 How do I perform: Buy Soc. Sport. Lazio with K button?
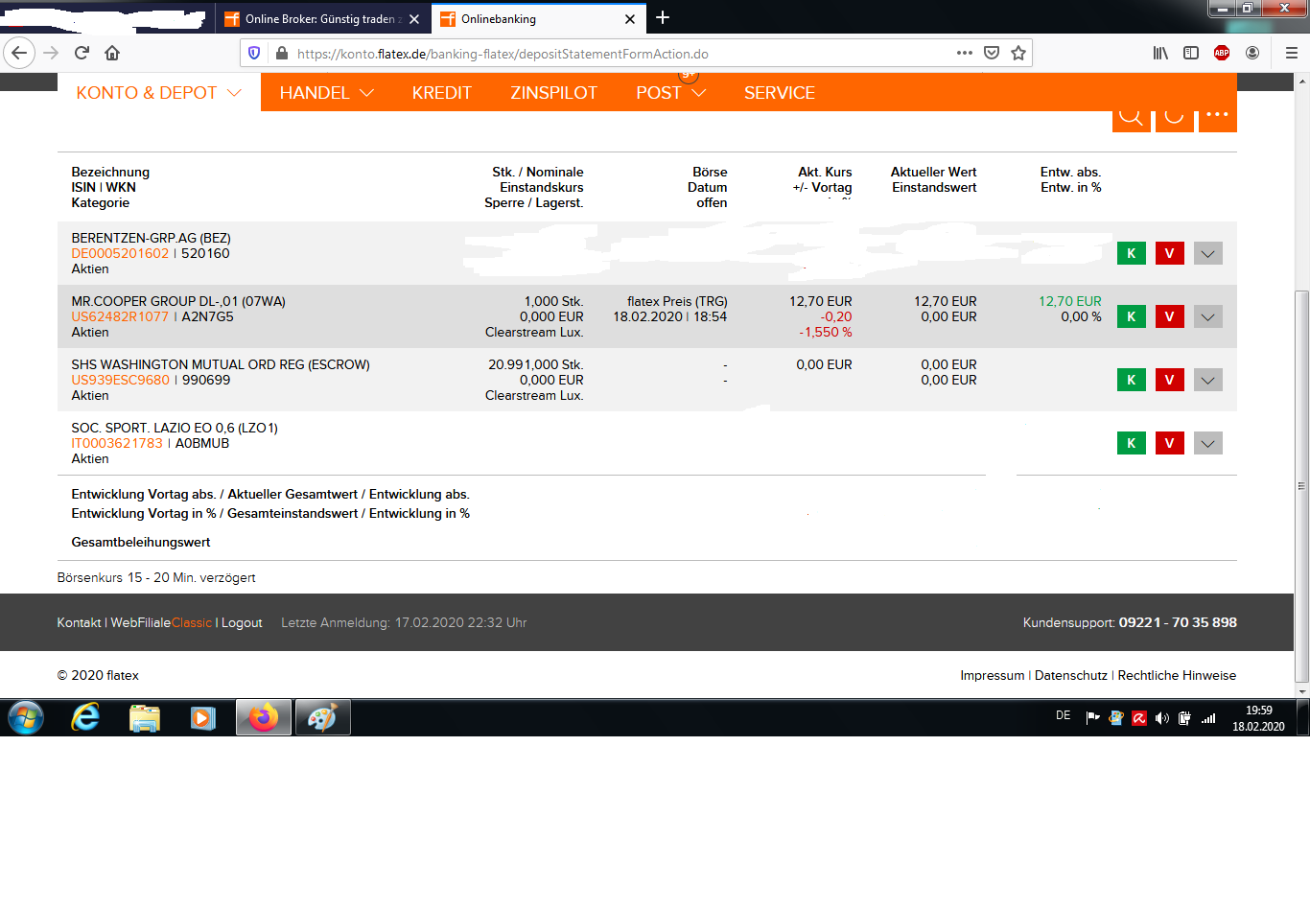point(1132,443)
